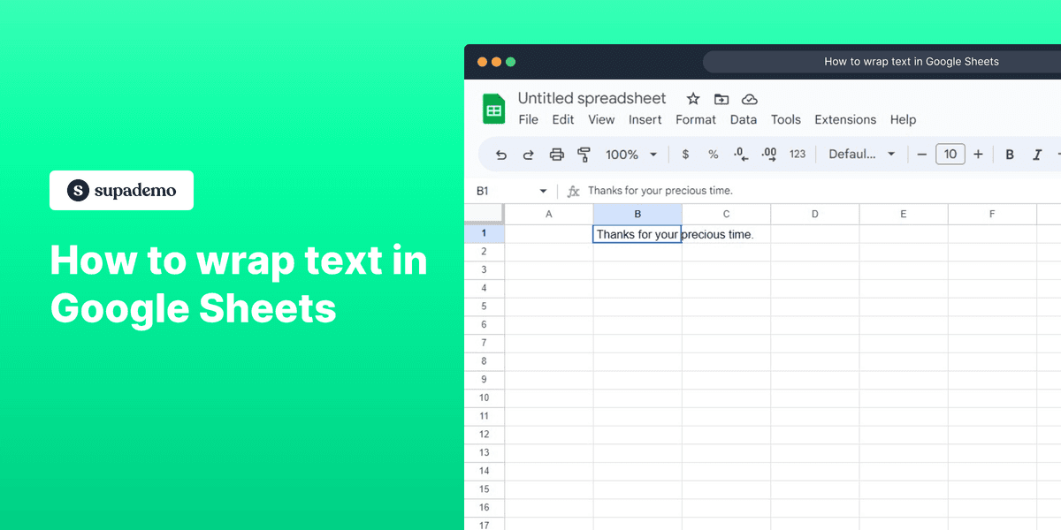Screen dimensions: 1061x530
Task: Format selected cell as currency
Action: [x=685, y=154]
